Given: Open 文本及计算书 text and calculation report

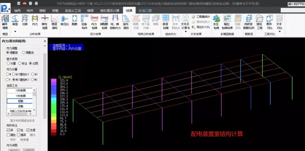Looking at the screenshot, I should point(185,22).
